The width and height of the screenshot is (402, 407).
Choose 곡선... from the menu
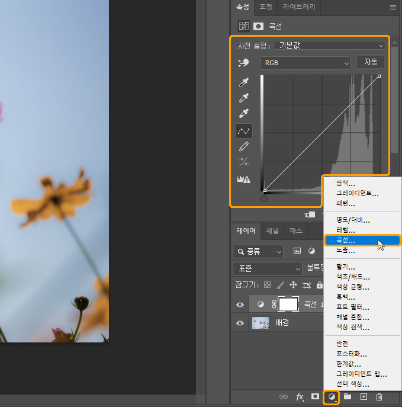pyautogui.click(x=362, y=240)
